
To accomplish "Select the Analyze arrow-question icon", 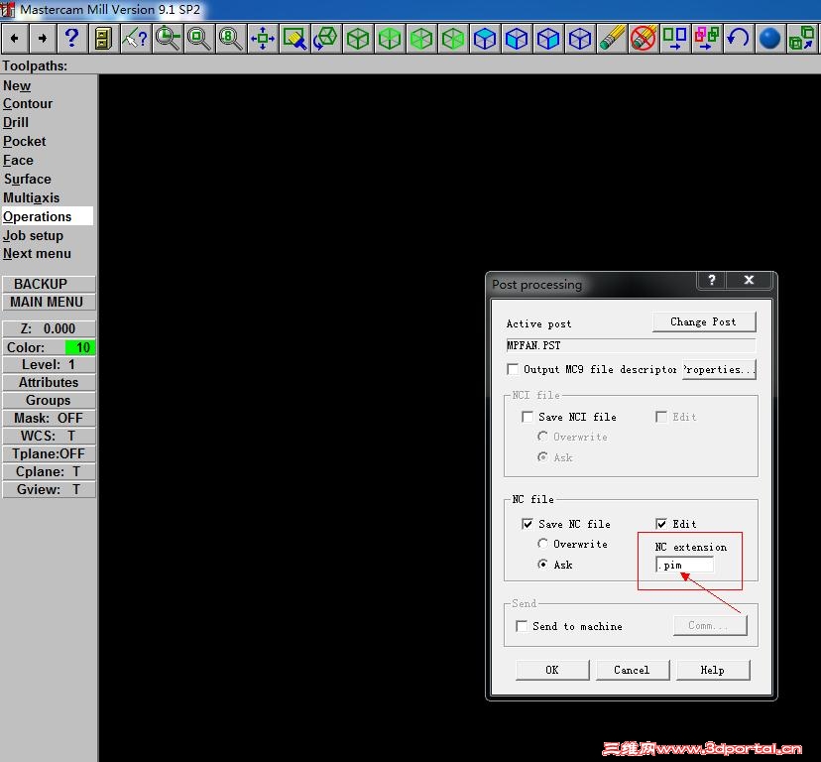I will 135,39.
